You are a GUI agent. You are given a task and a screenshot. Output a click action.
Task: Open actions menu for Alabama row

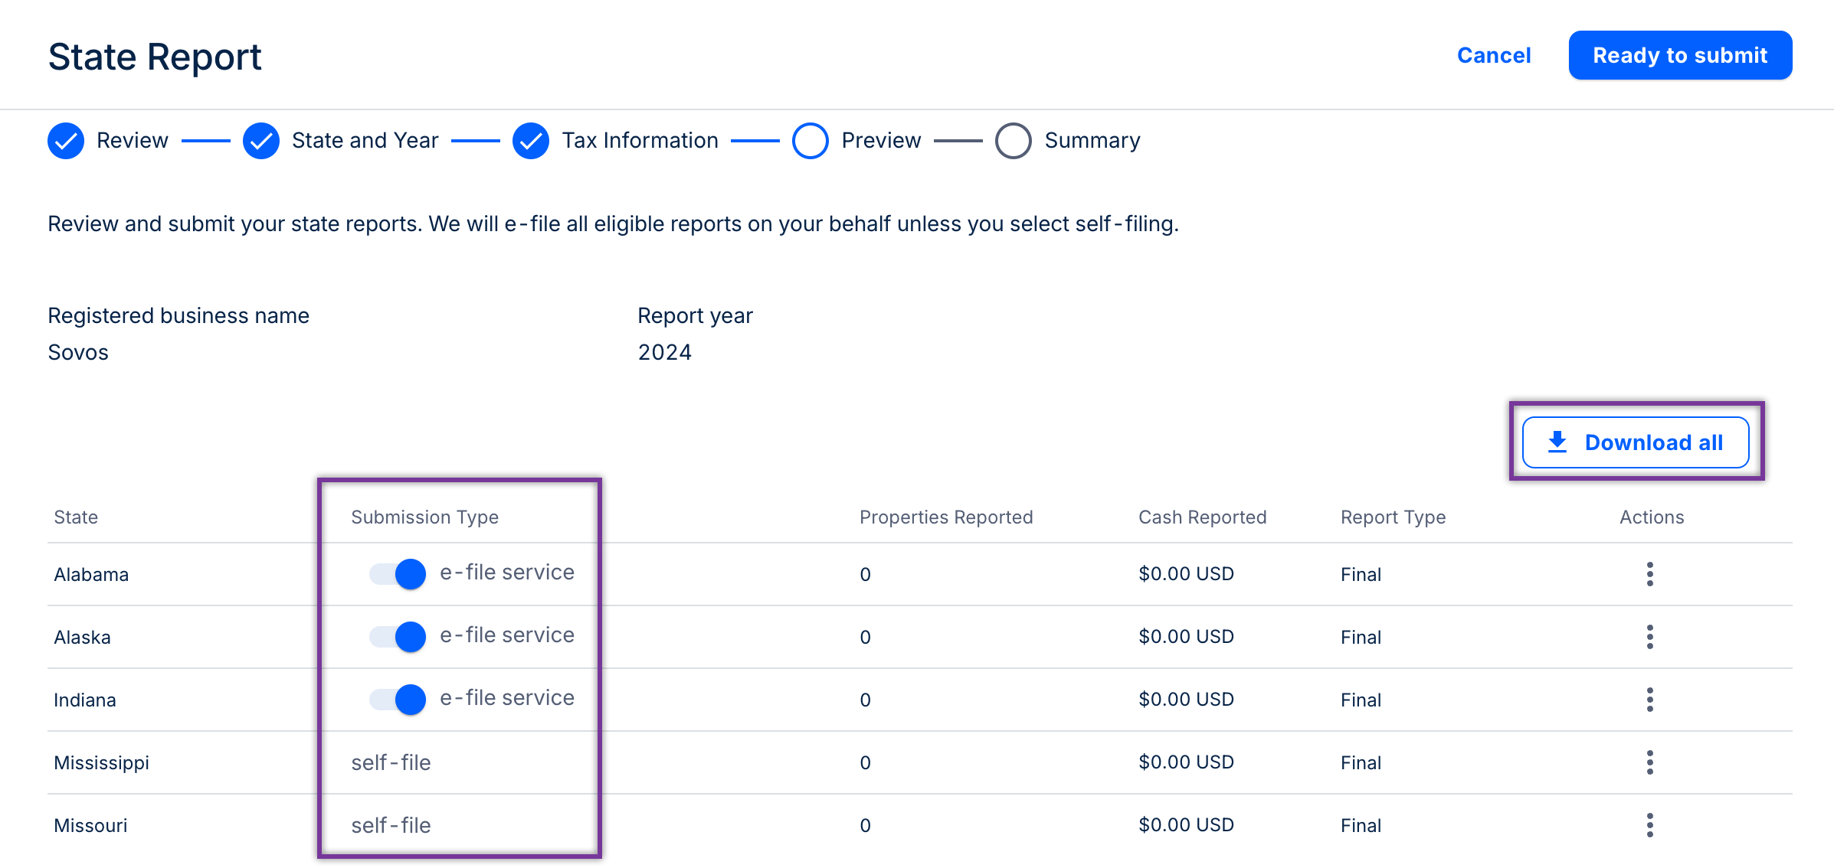(1649, 574)
